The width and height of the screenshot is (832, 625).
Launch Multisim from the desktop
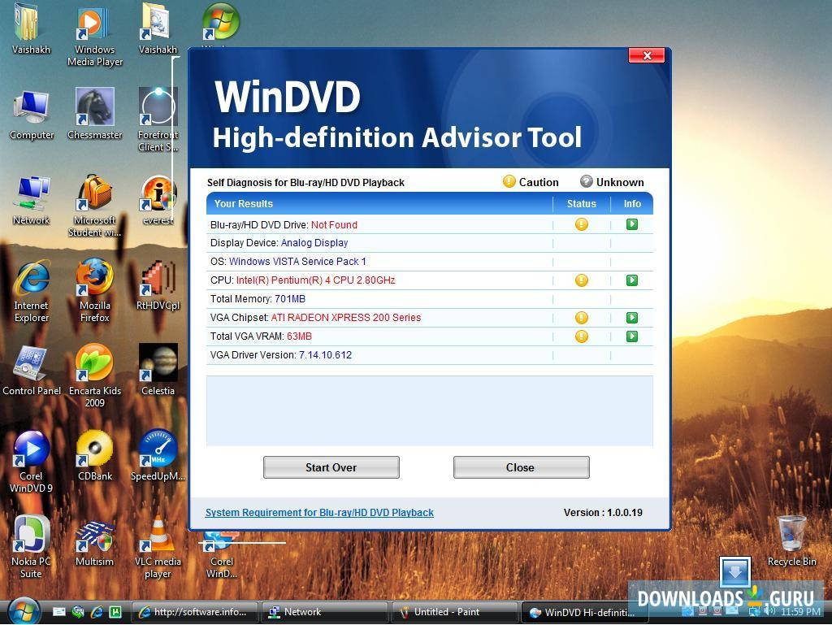click(x=95, y=542)
